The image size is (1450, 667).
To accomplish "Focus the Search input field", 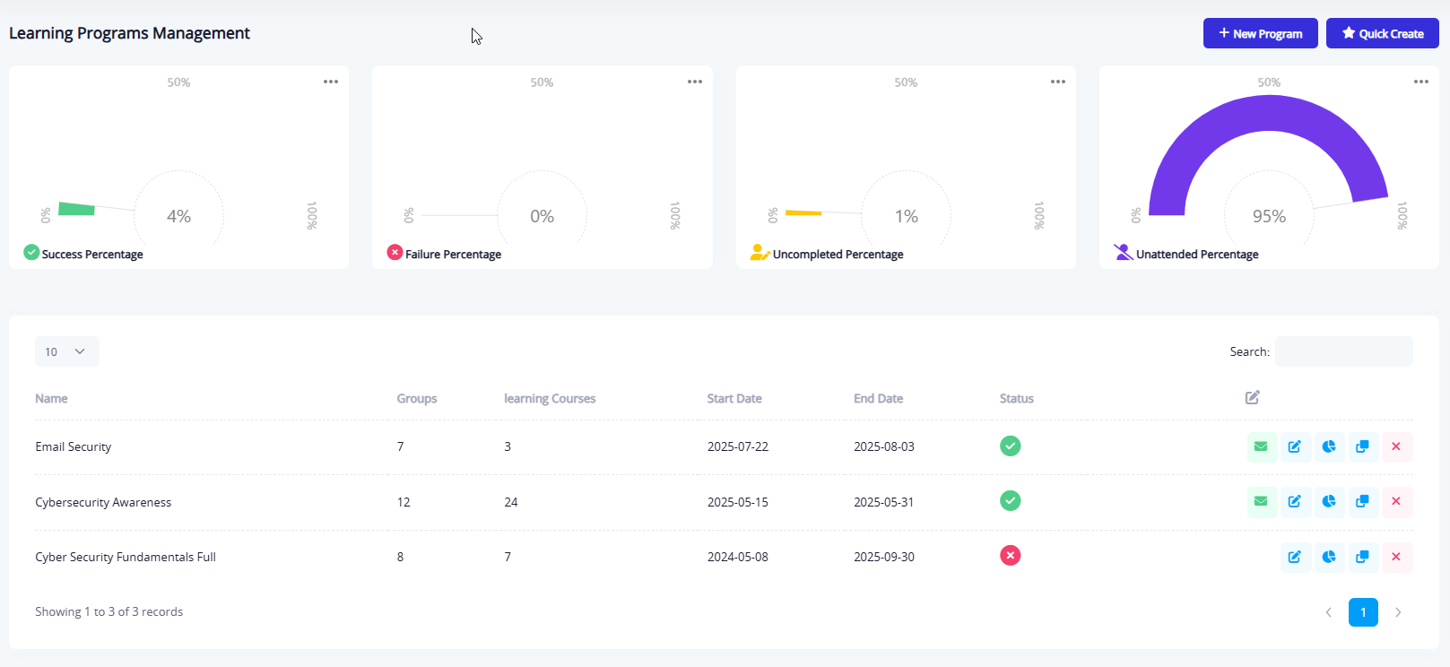I will tap(1343, 351).
